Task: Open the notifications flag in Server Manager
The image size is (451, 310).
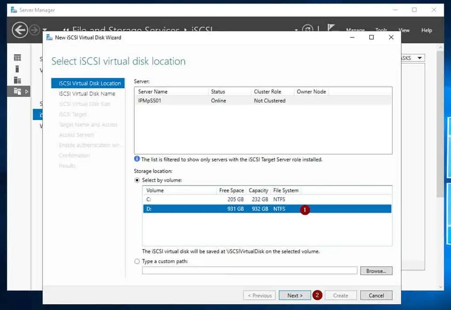Action: pyautogui.click(x=331, y=28)
